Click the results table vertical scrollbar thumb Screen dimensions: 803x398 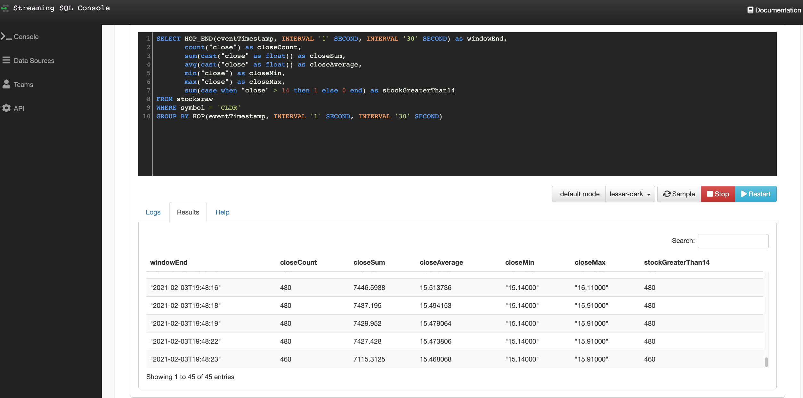[x=766, y=362]
